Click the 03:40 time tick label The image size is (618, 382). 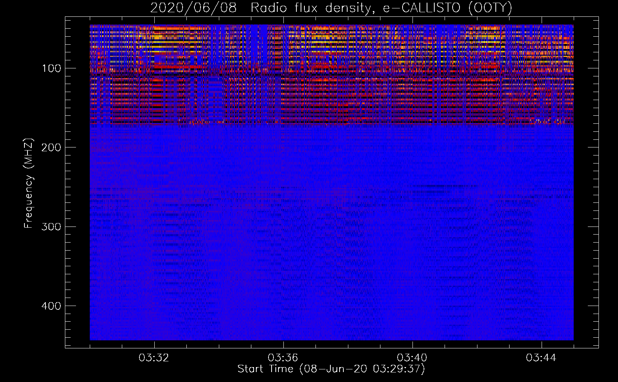[x=412, y=358]
